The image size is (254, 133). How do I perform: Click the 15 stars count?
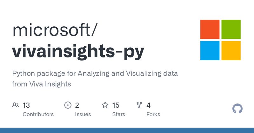click(116, 105)
